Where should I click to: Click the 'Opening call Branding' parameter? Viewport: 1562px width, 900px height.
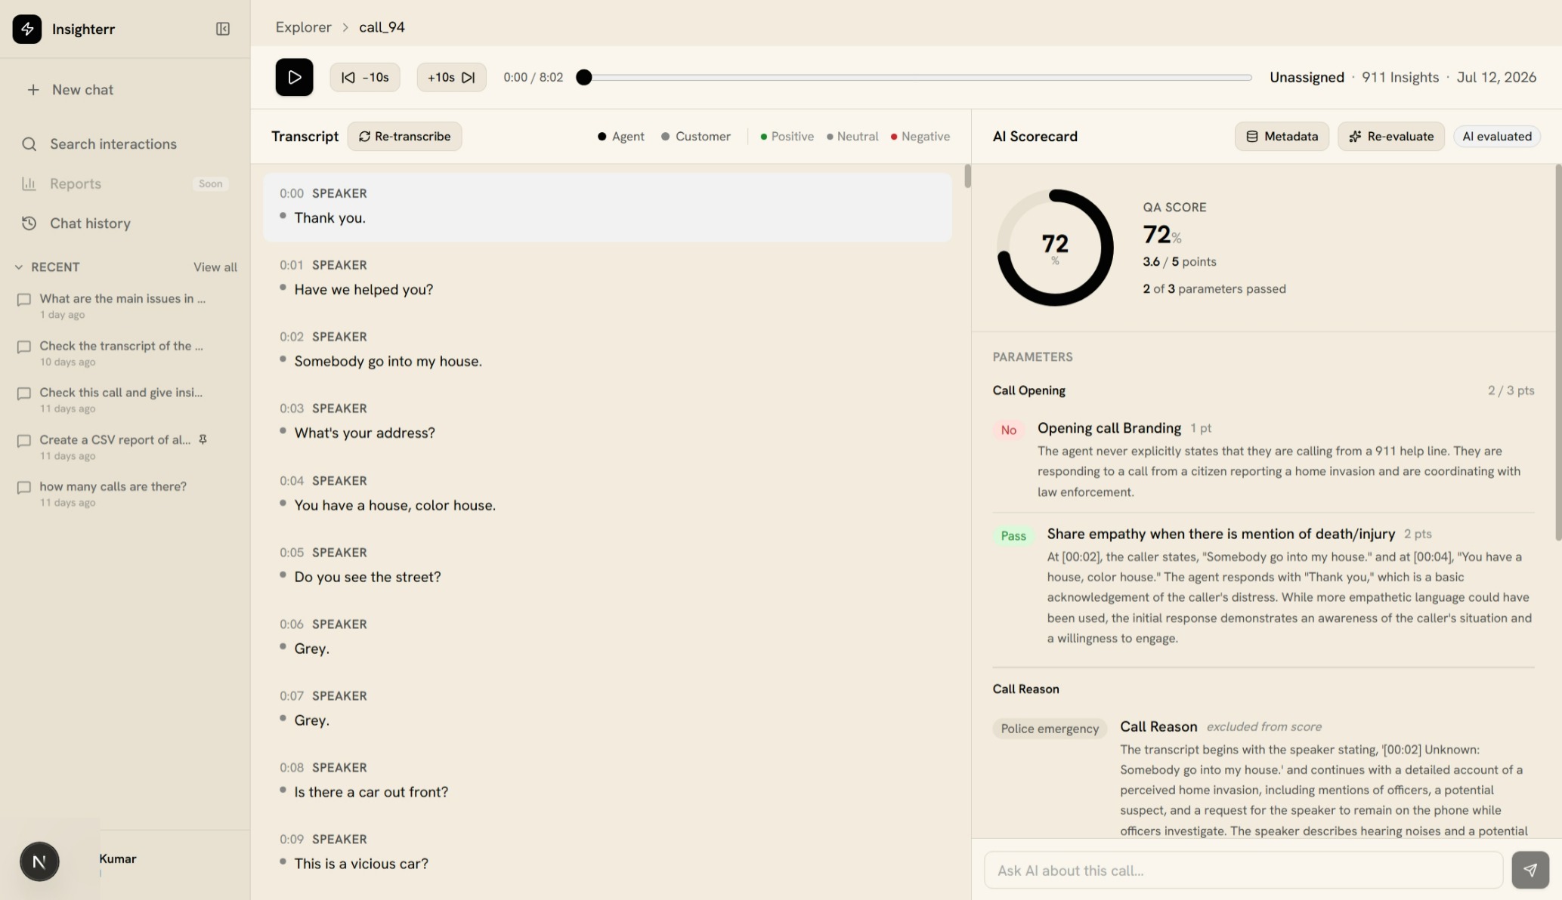tap(1109, 428)
